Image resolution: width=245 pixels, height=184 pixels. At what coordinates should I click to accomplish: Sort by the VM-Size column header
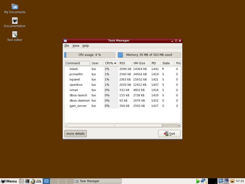[x=141, y=63]
